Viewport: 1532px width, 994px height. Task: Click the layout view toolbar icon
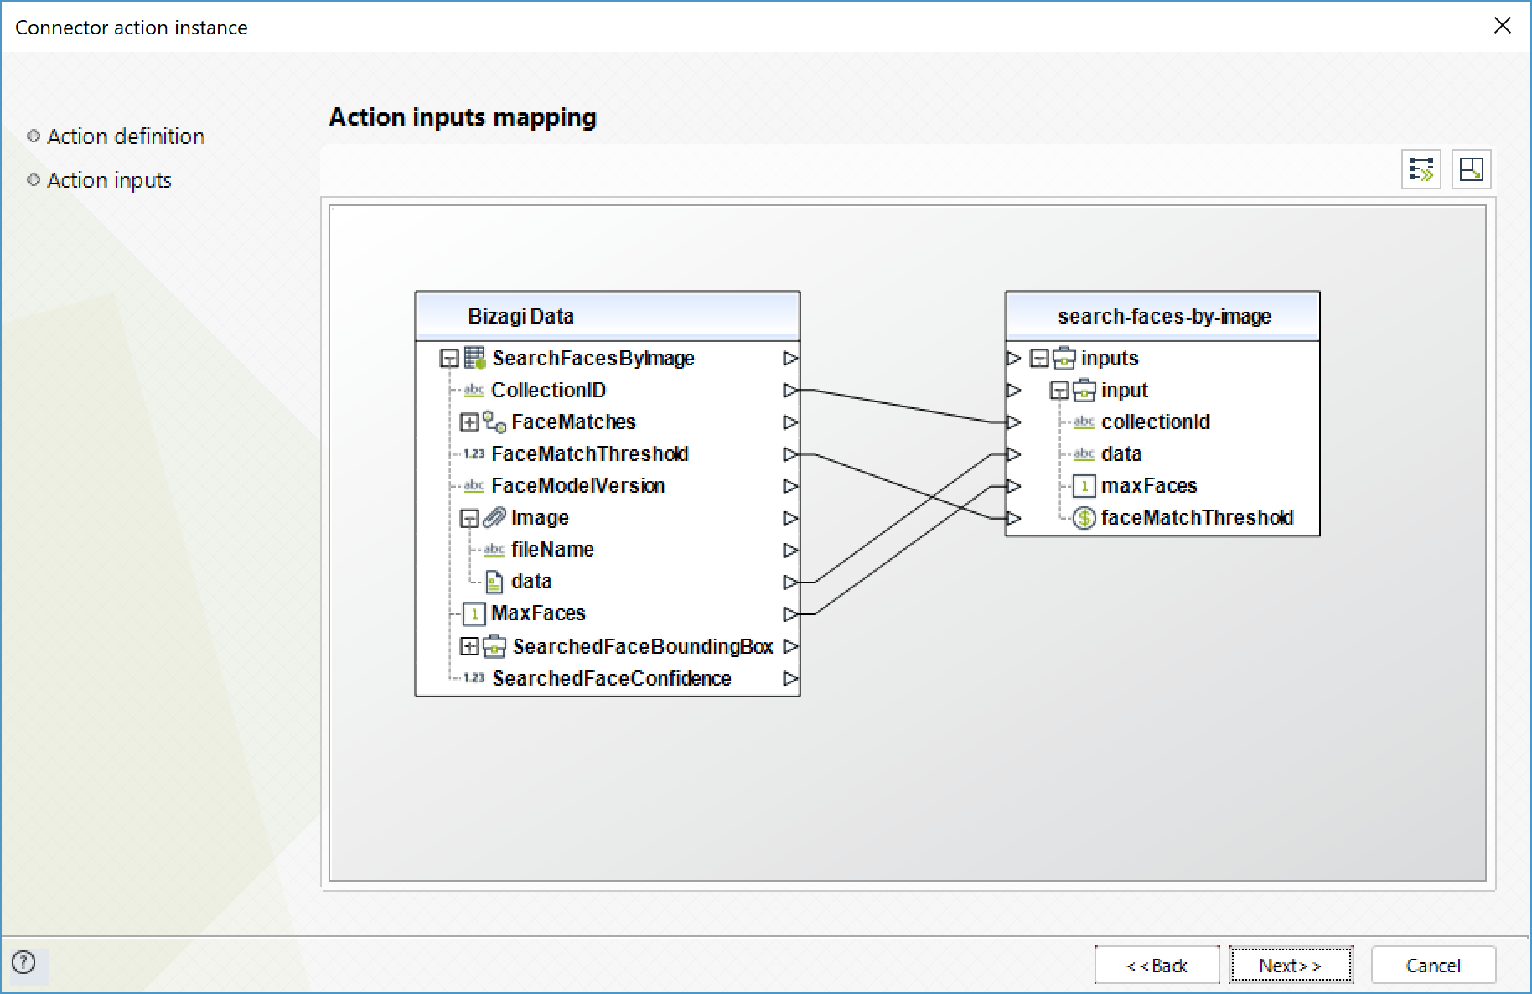[x=1471, y=169]
